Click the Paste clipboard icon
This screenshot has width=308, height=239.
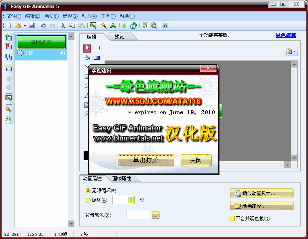click(82, 26)
